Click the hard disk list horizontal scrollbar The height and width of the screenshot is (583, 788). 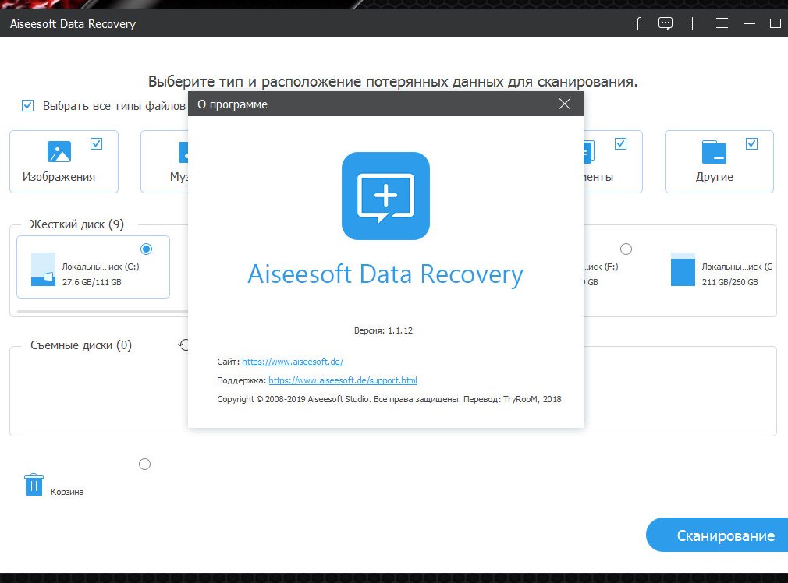click(102, 312)
